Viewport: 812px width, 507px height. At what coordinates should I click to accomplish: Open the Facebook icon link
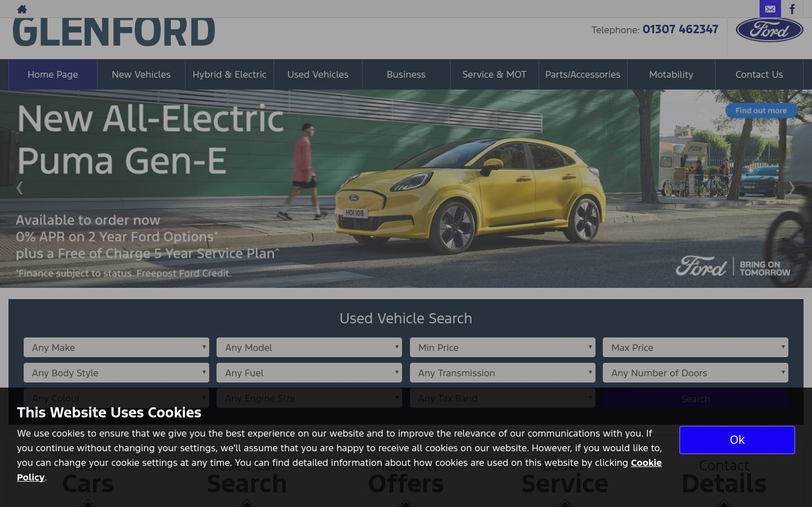point(792,9)
